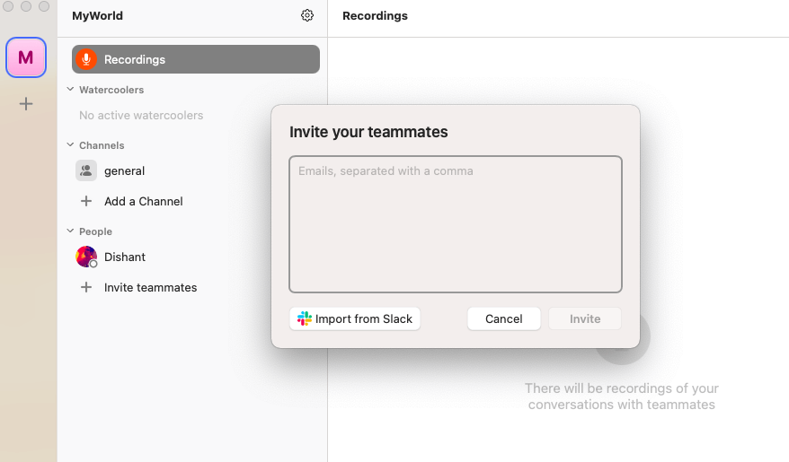Click Import from Slack button
The width and height of the screenshot is (789, 462).
355,318
